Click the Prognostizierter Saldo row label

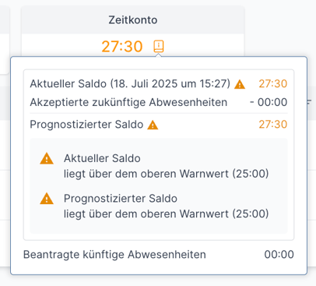point(86,125)
